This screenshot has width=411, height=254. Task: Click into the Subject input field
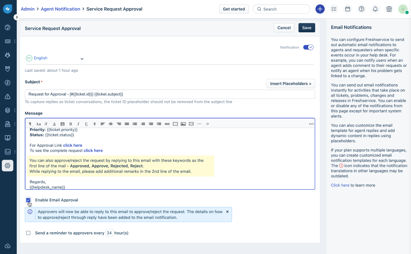click(x=170, y=94)
